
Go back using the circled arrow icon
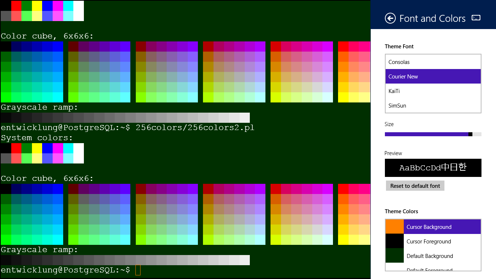point(390,19)
